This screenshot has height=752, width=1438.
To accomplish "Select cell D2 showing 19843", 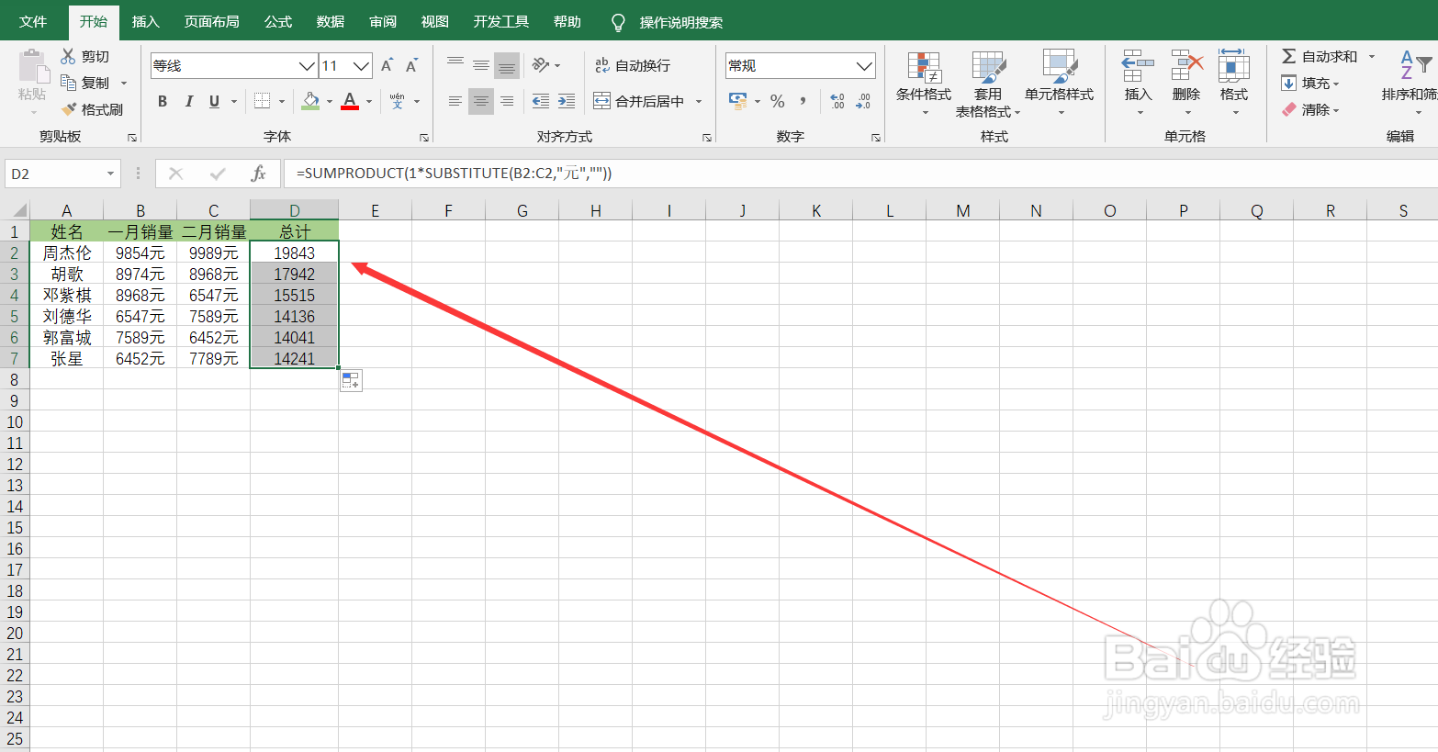I will [294, 253].
